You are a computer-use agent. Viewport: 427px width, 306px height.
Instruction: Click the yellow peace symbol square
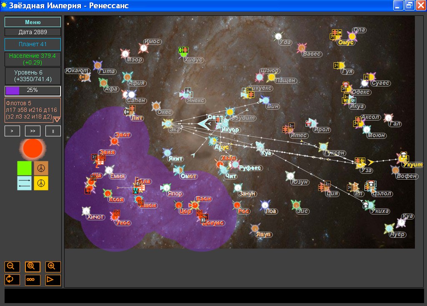(x=41, y=183)
